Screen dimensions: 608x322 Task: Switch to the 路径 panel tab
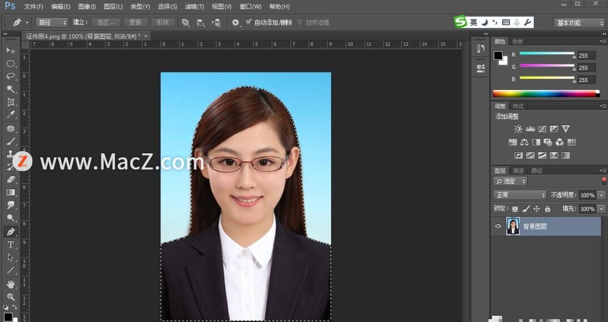pos(537,170)
